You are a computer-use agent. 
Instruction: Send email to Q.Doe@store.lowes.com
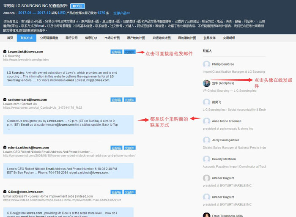tap(130, 192)
